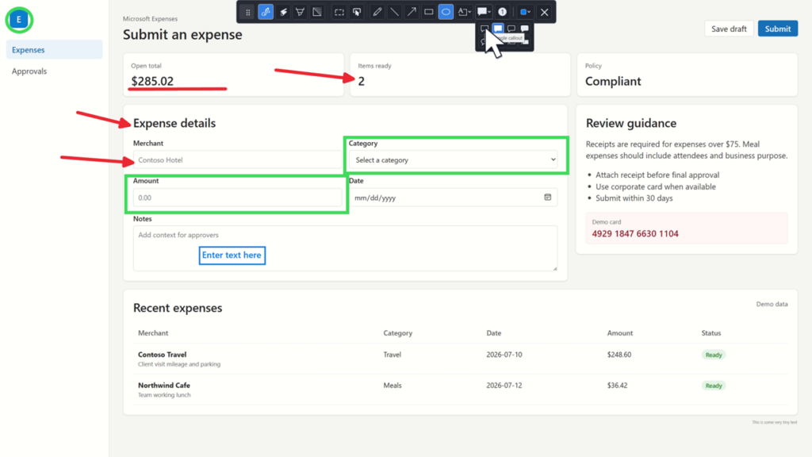Open the date picker calendar icon
This screenshot has width=812, height=457.
547,197
